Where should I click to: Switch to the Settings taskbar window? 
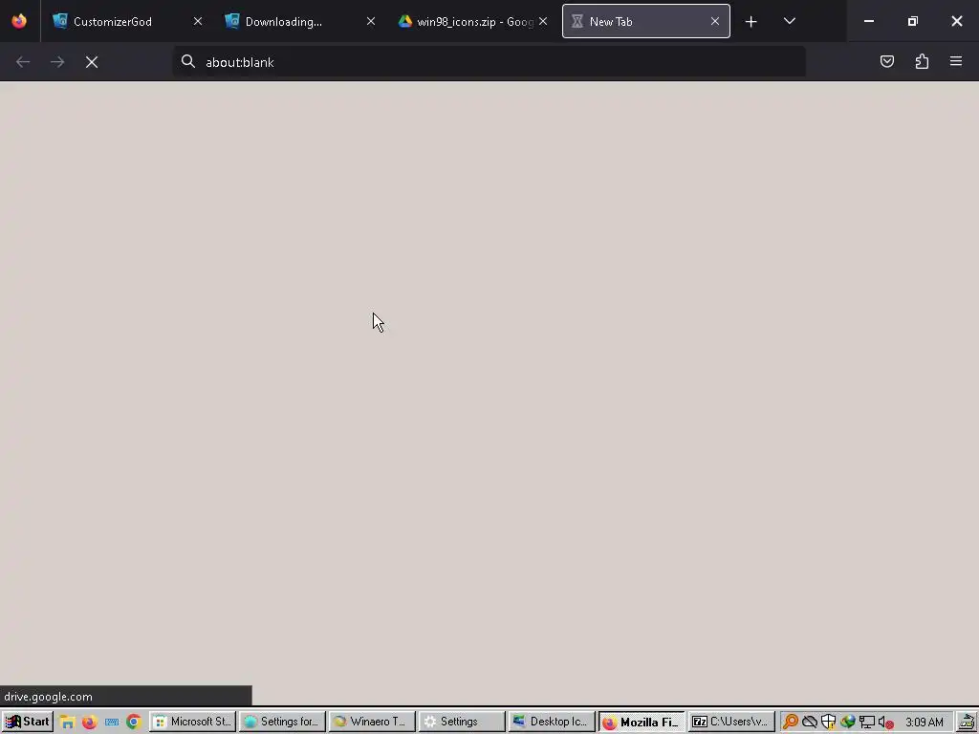click(x=462, y=722)
